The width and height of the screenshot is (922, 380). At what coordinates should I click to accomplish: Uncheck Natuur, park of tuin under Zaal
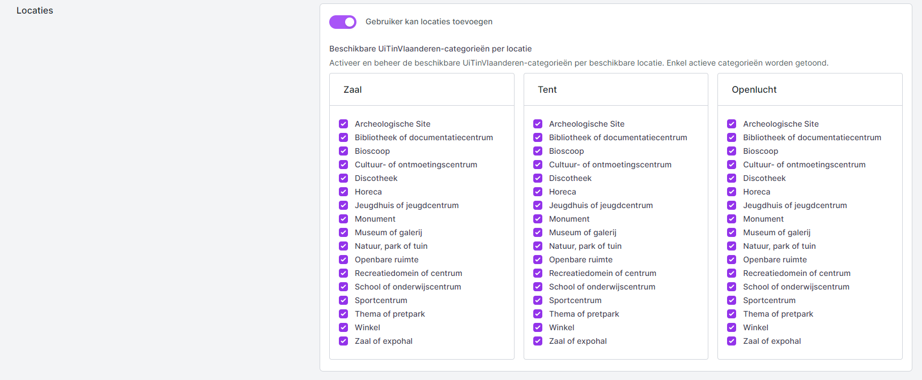click(x=343, y=246)
